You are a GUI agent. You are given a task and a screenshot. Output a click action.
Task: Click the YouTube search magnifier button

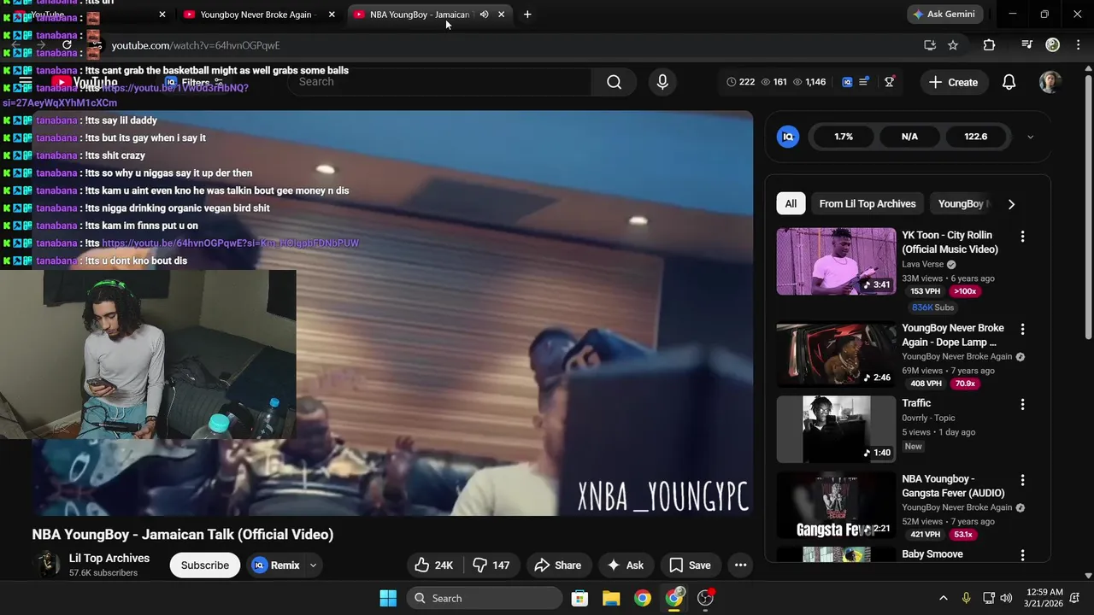coord(614,82)
